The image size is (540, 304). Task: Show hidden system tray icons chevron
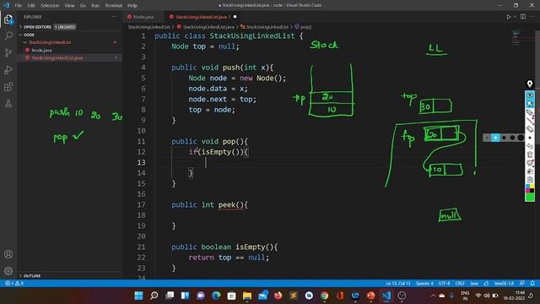click(x=433, y=296)
